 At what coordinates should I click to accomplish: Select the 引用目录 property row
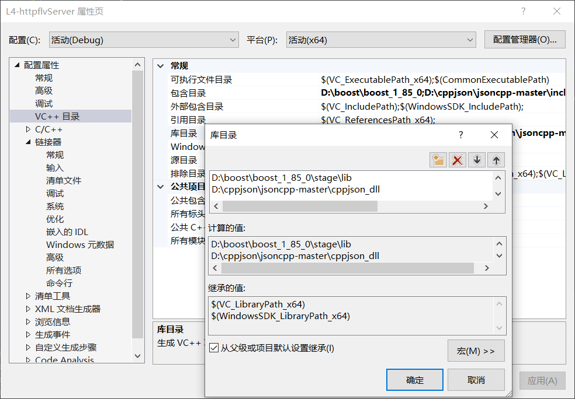pos(367,120)
